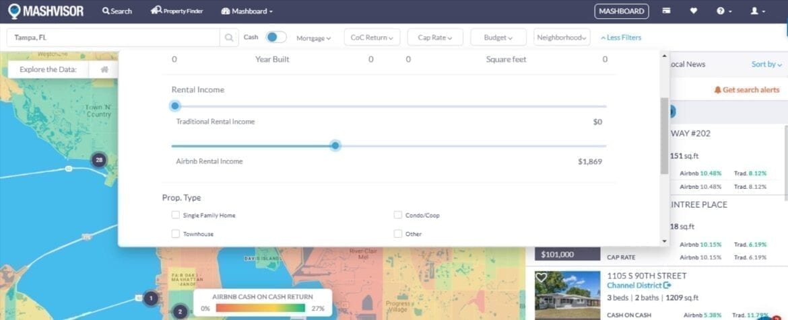The width and height of the screenshot is (788, 320).
Task: Open the Mashboard menu in the navbar
Action: click(249, 11)
